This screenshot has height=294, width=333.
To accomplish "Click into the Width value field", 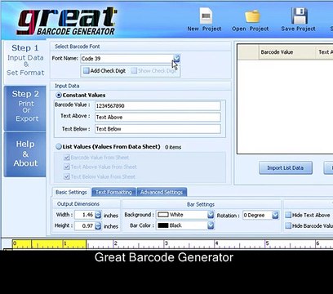I will click(85, 215).
